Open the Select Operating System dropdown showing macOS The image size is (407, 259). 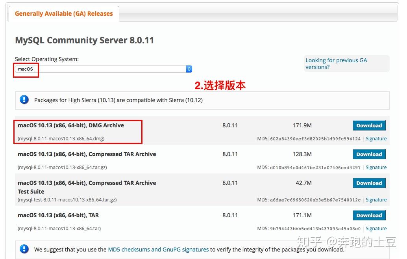tap(104, 69)
